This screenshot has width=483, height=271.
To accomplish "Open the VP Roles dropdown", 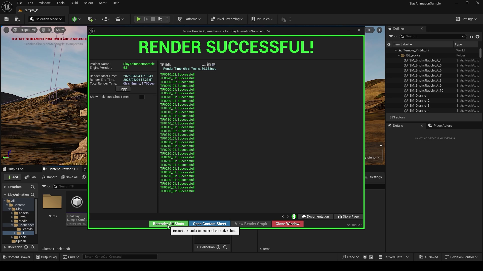I will [x=262, y=19].
